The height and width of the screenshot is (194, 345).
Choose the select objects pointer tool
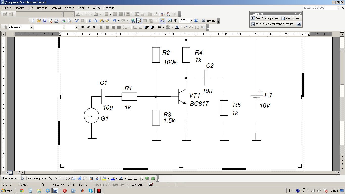22,178
